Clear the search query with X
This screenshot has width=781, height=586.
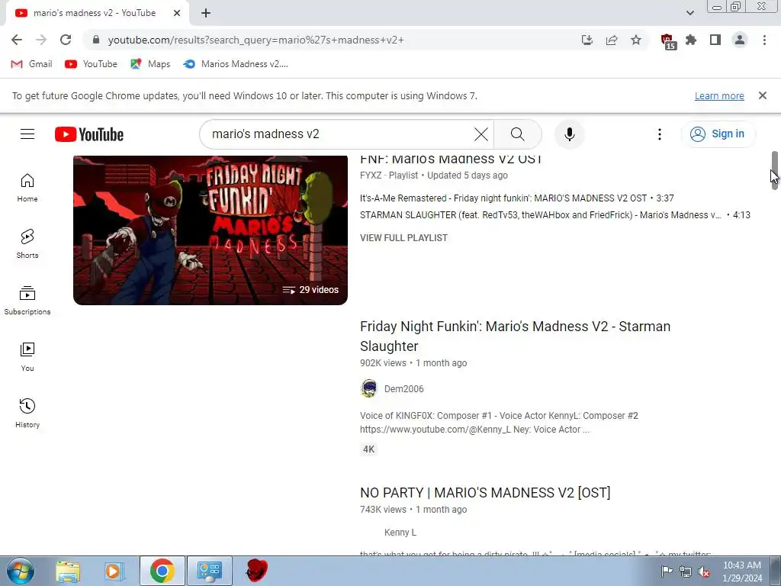[x=481, y=134]
